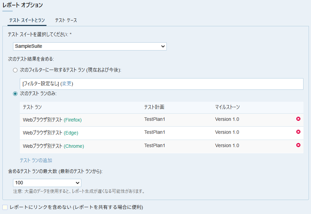Click the テスト ランの追加 link
This screenshot has height=214, width=311.
tap(36, 160)
